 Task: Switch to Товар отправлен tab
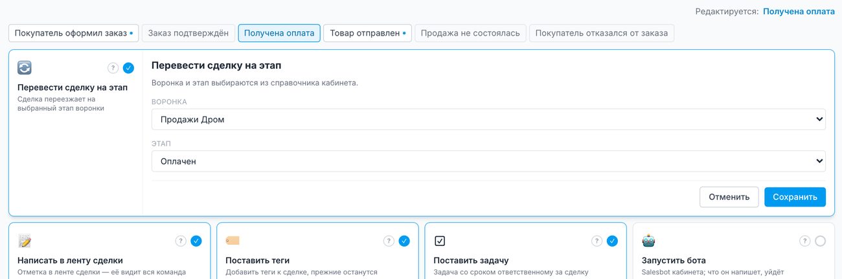(x=368, y=33)
